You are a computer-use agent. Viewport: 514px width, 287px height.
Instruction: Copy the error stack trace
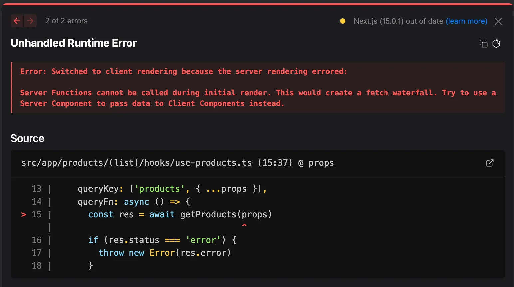click(483, 44)
